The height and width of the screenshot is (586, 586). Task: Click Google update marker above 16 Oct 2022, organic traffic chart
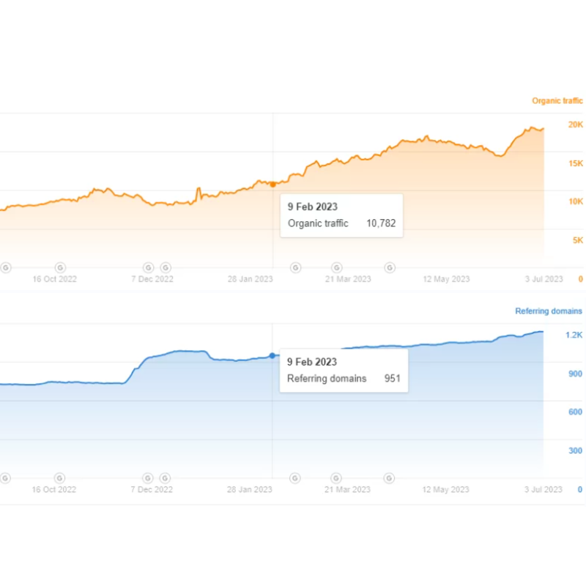point(60,268)
